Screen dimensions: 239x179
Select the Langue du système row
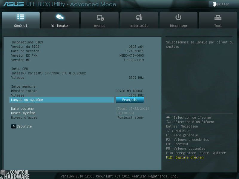62,100
